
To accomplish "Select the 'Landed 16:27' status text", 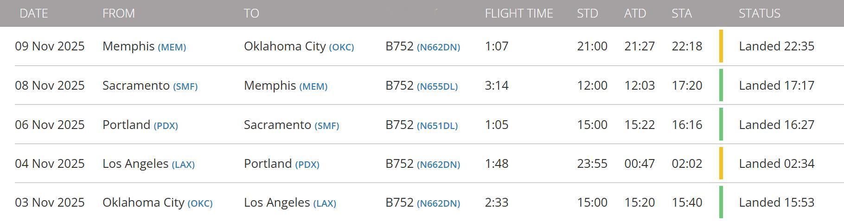I will [776, 125].
